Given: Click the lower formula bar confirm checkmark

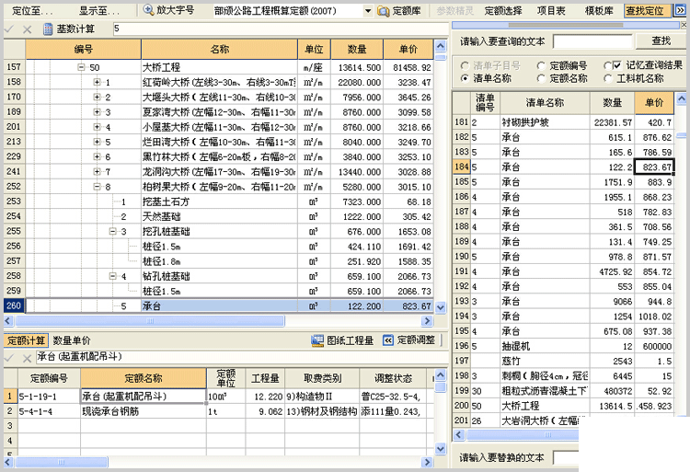Looking at the screenshot, I should (x=9, y=358).
